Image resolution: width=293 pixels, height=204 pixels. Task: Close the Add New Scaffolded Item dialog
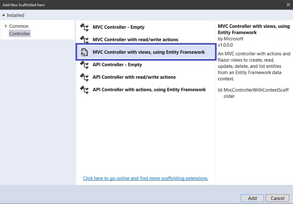click(x=288, y=5)
